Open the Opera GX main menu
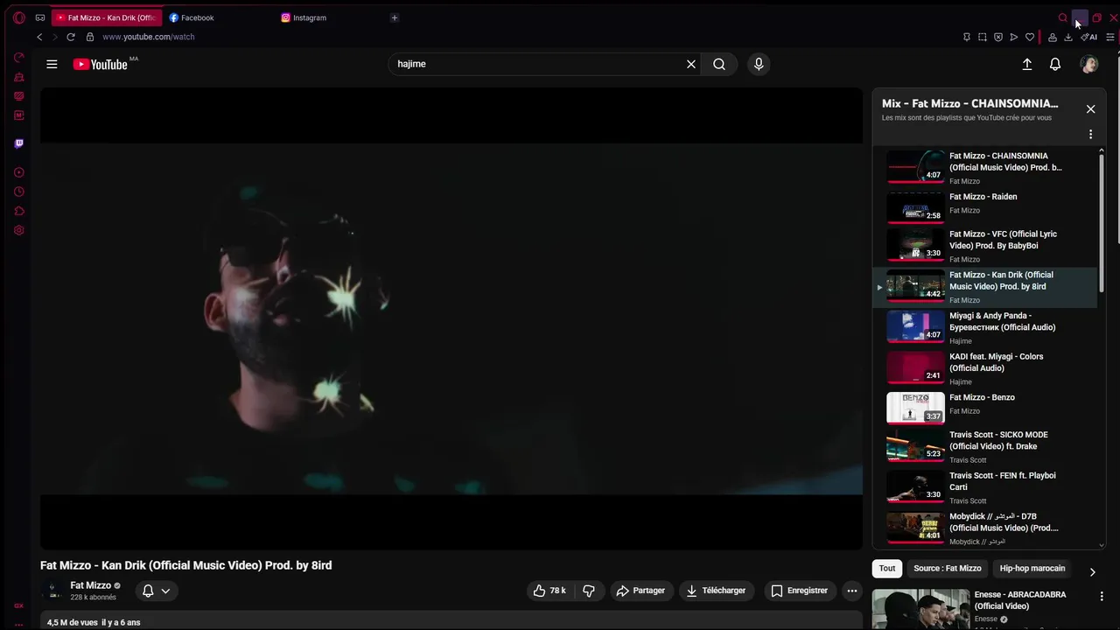Image resolution: width=1120 pixels, height=630 pixels. pyautogui.click(x=18, y=17)
